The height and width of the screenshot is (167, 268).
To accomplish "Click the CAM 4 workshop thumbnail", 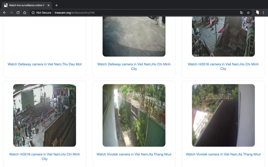I will tap(223, 36).
